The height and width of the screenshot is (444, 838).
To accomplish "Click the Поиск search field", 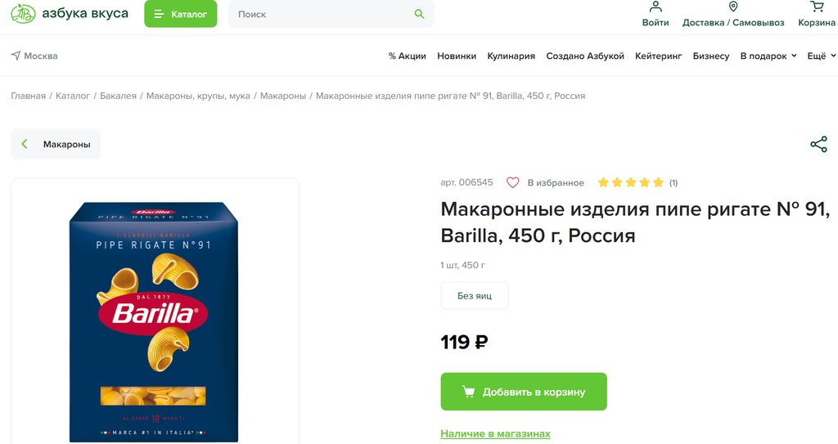I will pos(323,14).
